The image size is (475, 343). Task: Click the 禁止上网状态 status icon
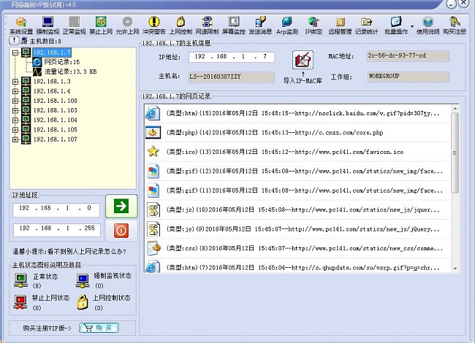(20, 302)
